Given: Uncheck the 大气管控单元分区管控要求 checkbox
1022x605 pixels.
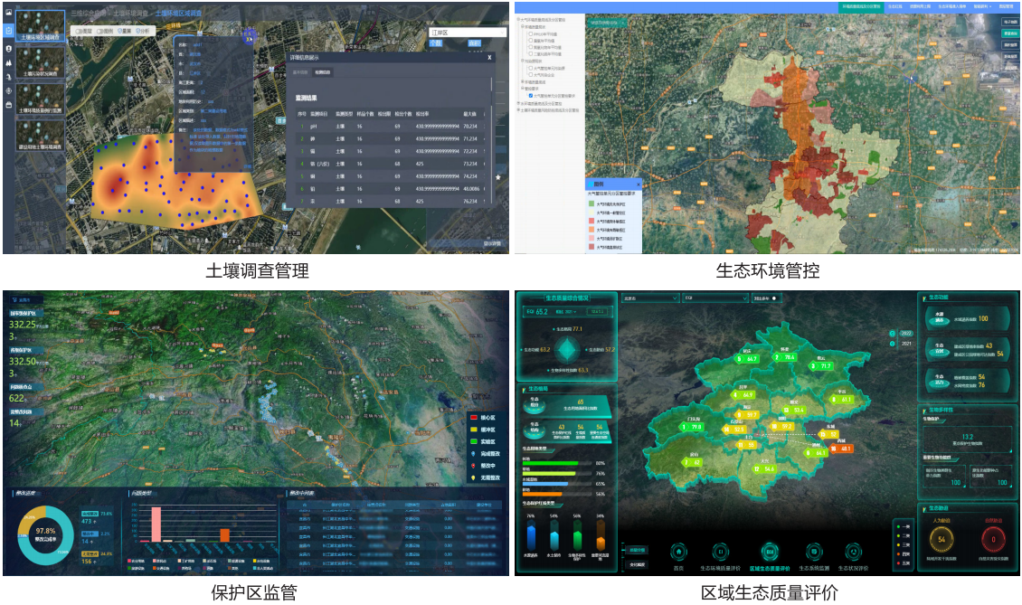Looking at the screenshot, I should tap(529, 94).
